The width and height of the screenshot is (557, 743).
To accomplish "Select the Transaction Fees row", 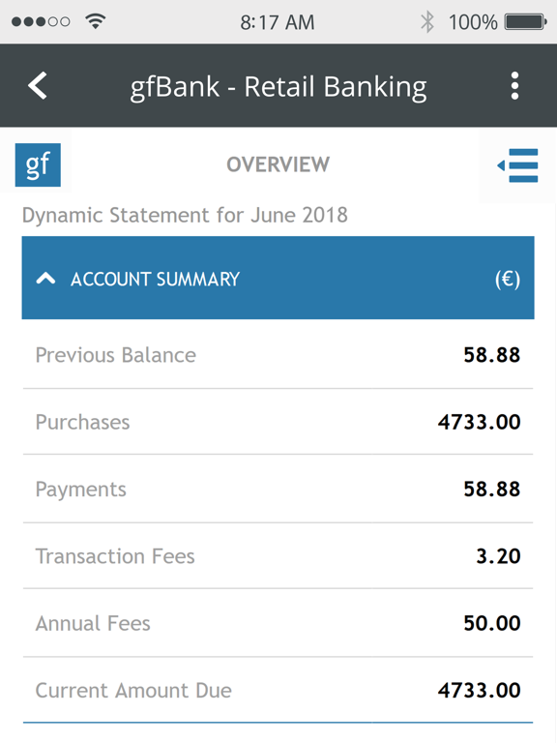I will tap(278, 556).
